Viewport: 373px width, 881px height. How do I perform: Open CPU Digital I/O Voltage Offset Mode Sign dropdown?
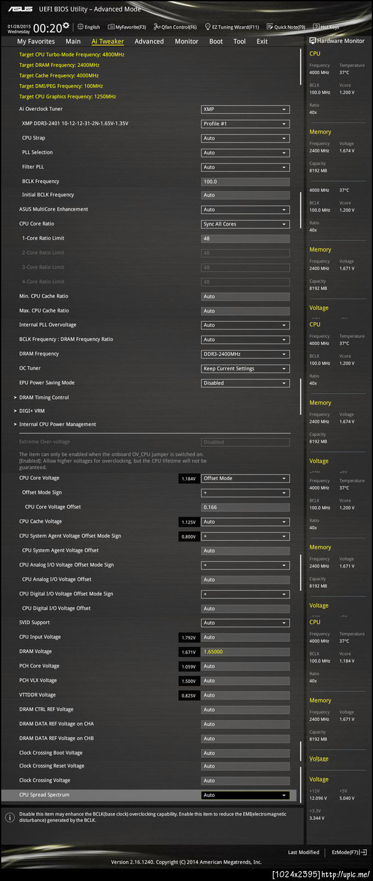tap(246, 594)
